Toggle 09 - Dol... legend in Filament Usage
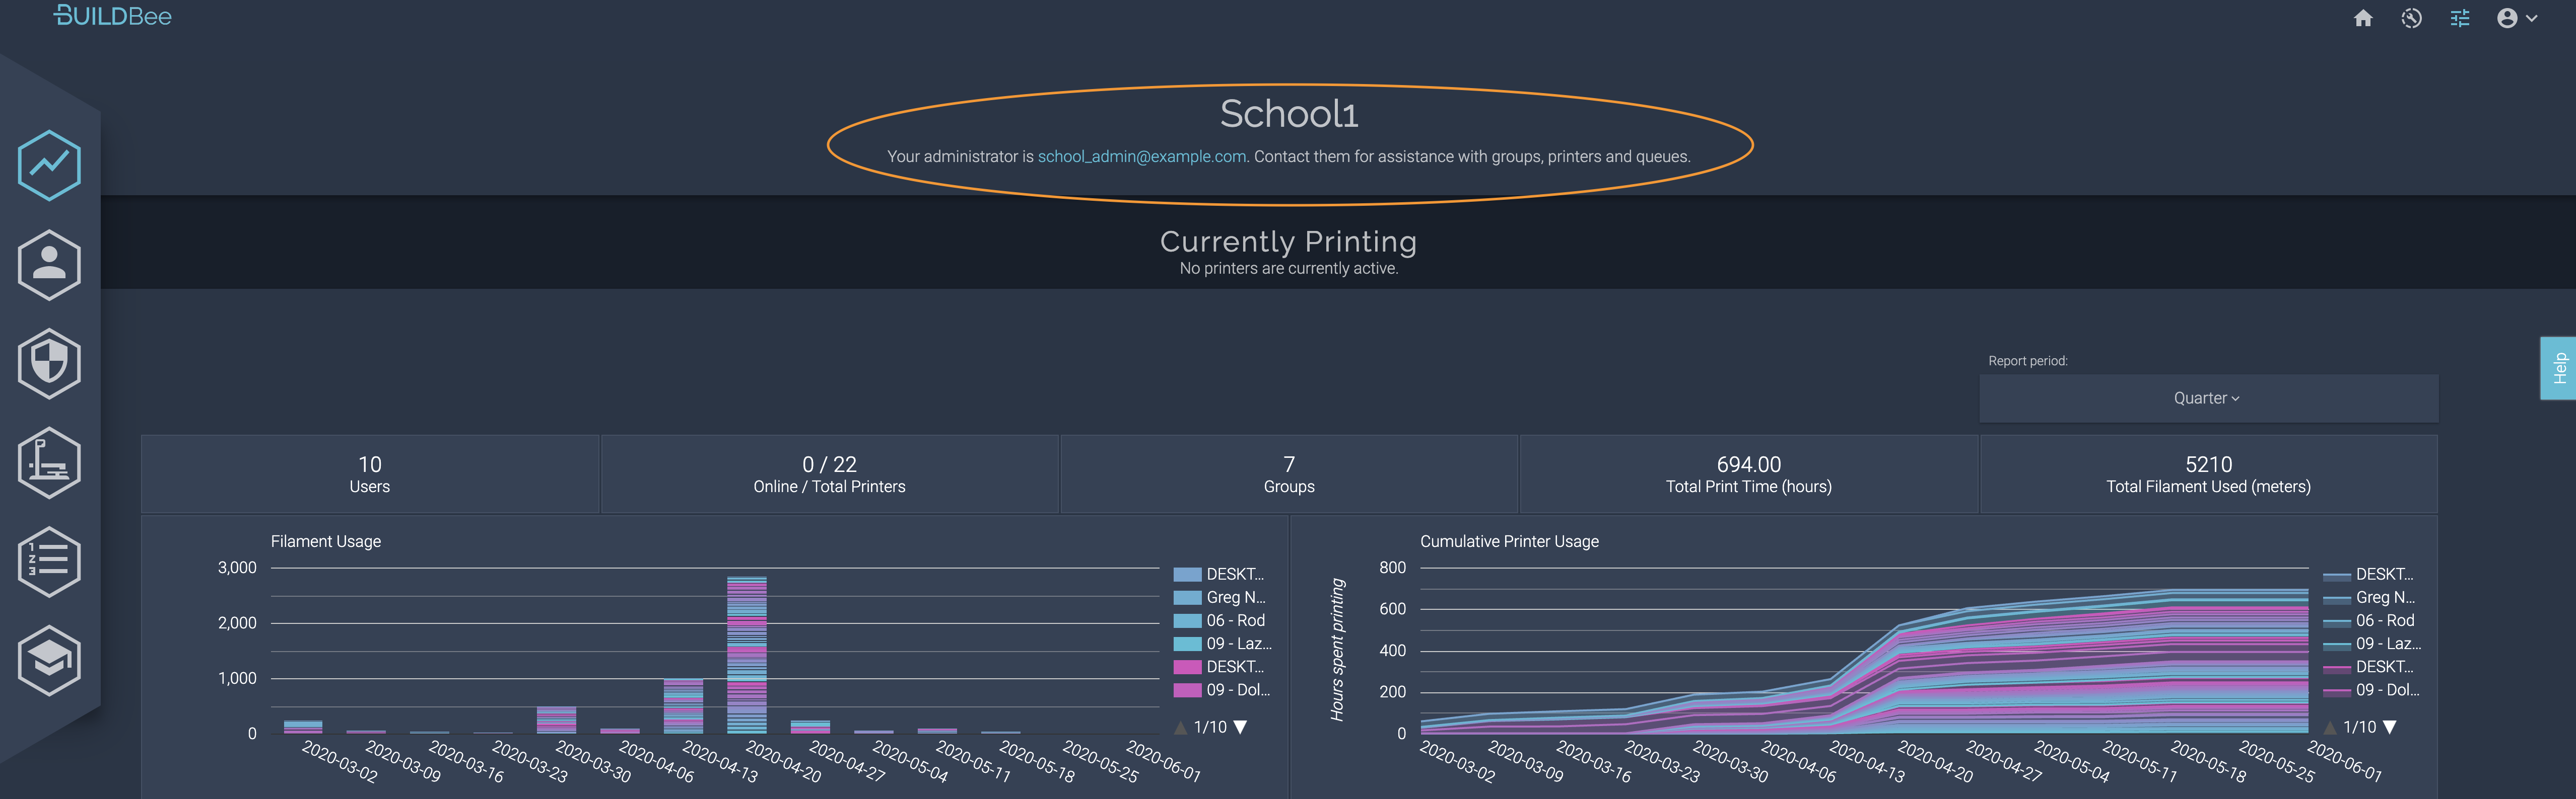2576x799 pixels. (1222, 689)
